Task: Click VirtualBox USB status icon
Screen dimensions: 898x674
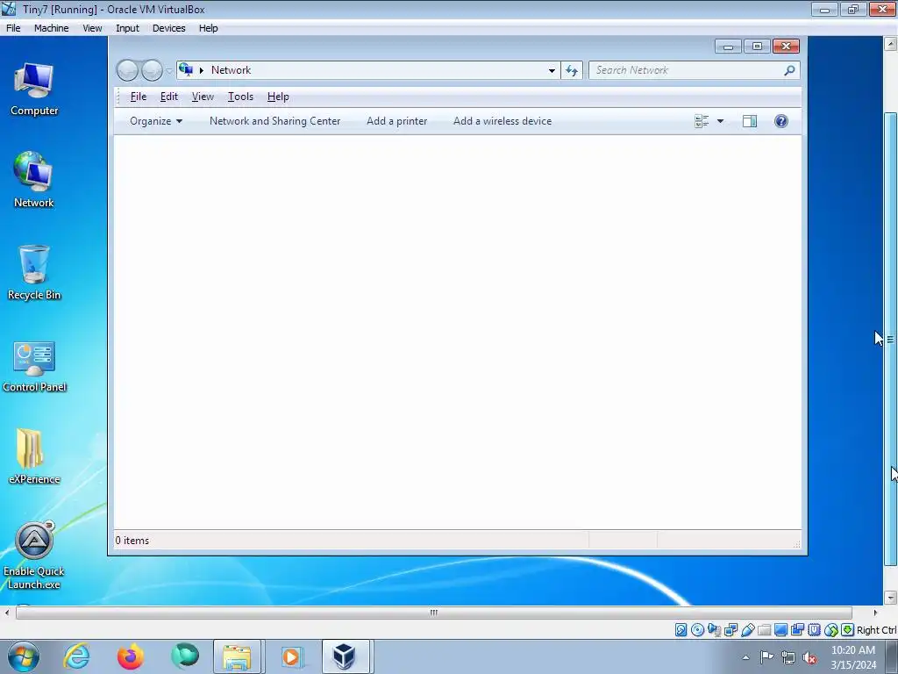Action: point(747,630)
